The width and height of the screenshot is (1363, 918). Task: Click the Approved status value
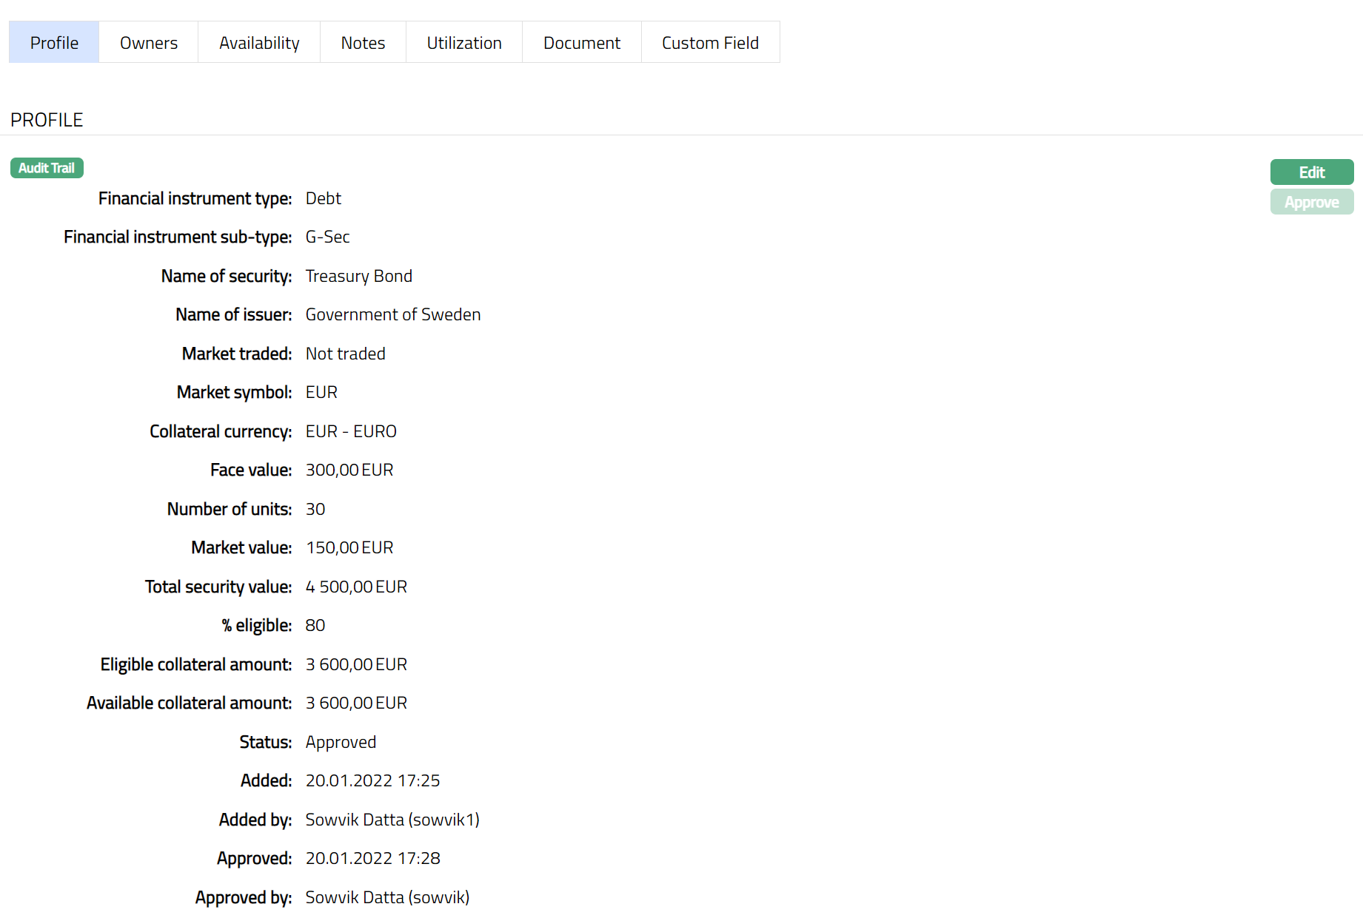point(341,742)
